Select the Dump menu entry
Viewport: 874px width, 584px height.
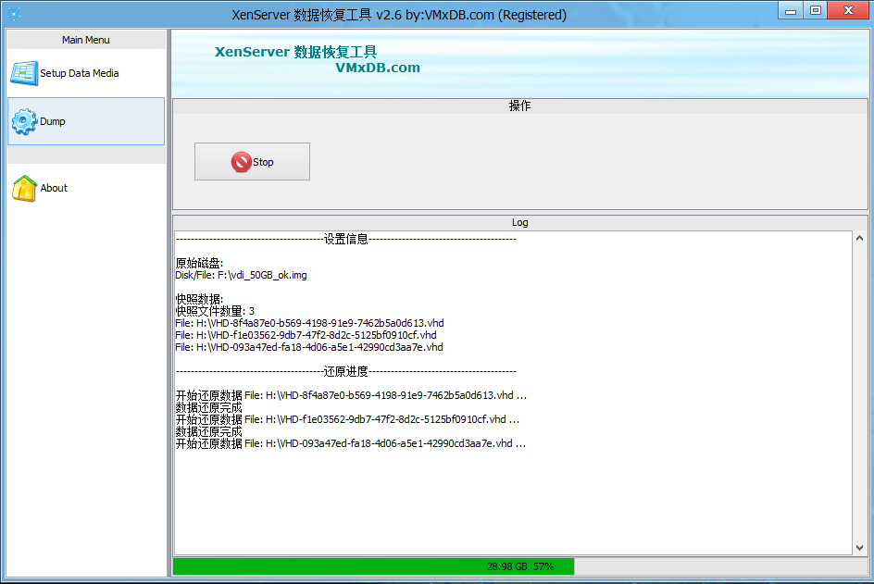[x=86, y=121]
